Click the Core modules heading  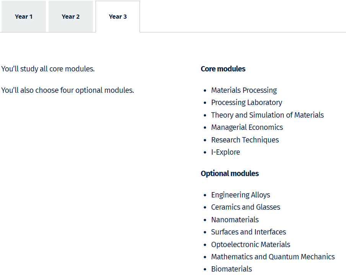point(223,69)
